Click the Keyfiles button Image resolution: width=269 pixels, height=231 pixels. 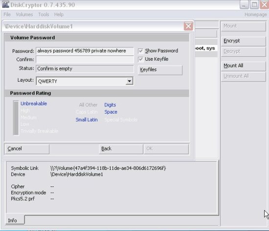(x=160, y=69)
